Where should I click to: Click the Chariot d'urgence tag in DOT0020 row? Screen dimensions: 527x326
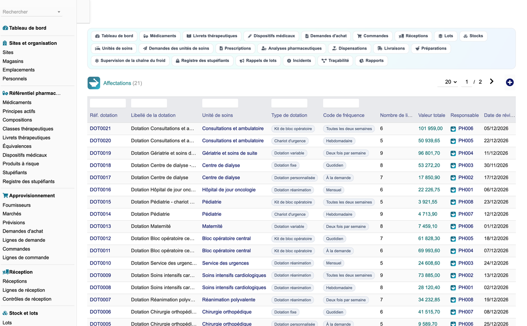tap(290, 141)
